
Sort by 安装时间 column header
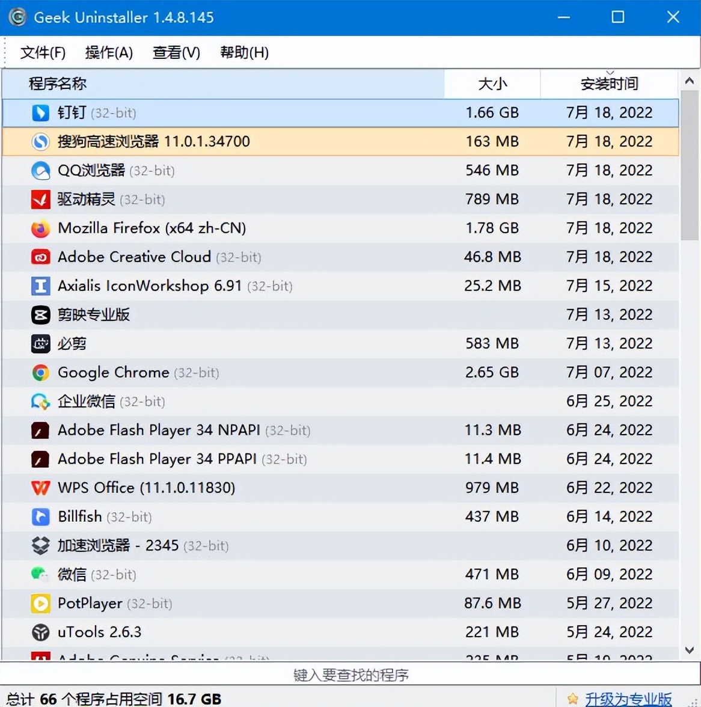609,84
